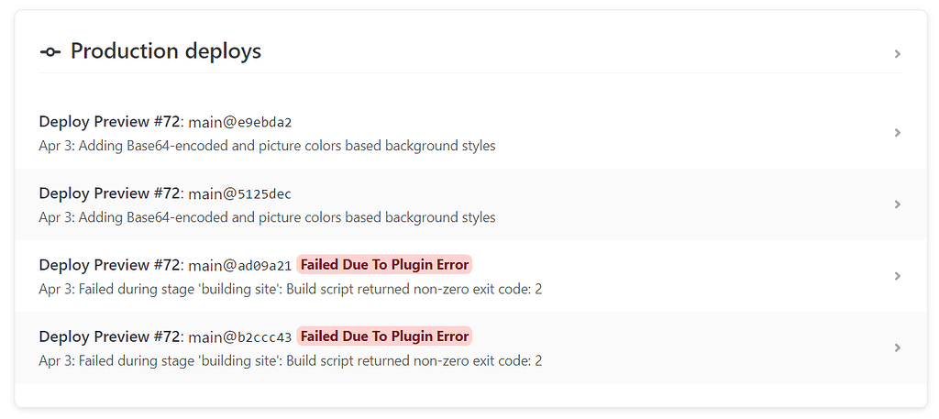
Task: Click the build script exit code message for b2ccc43
Action: pos(291,361)
